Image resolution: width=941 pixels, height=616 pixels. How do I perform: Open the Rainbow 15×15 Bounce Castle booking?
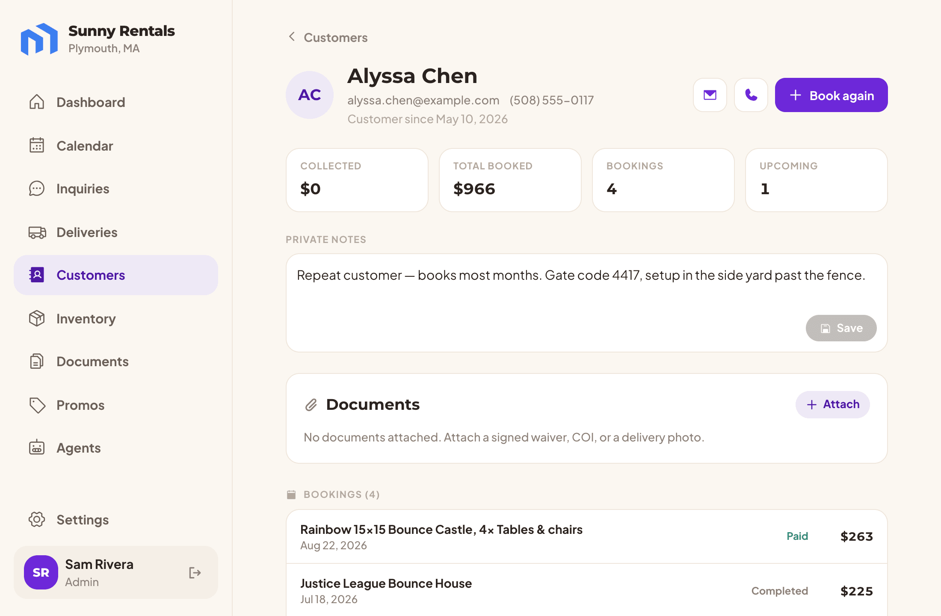click(x=587, y=536)
